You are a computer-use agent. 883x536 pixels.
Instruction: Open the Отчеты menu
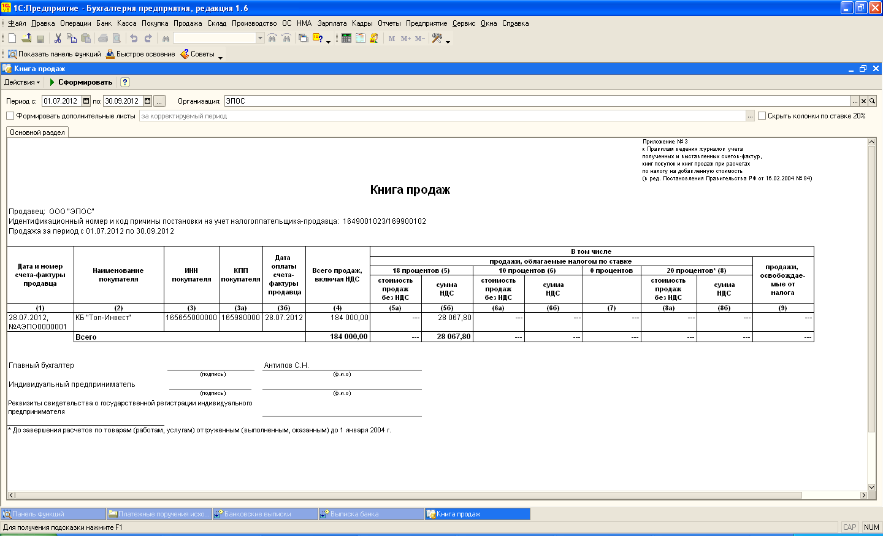pyautogui.click(x=389, y=23)
